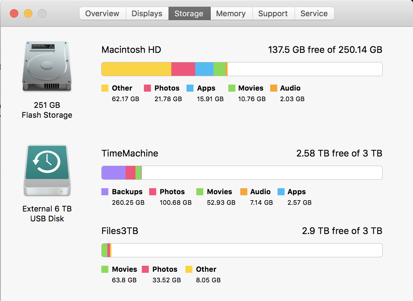Click the 10.76 GB Movies value
This screenshot has height=301, width=413.
(x=252, y=99)
